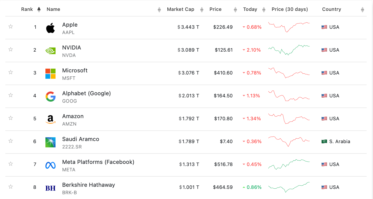Click Microsoft's 30-day price chart
The image size is (373, 199).
coord(289,73)
